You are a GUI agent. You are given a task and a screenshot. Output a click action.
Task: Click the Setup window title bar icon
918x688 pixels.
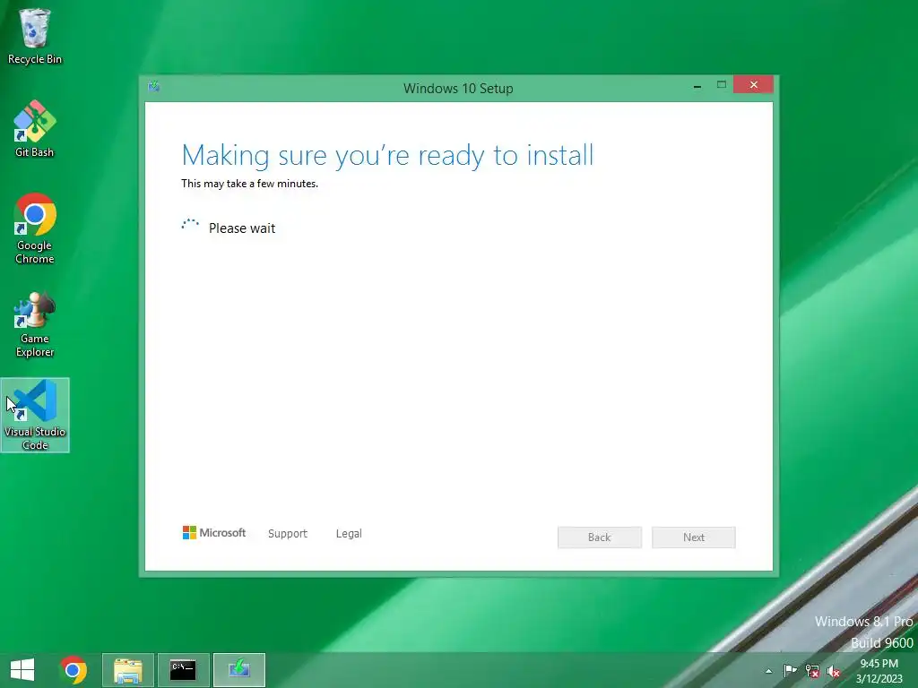pyautogui.click(x=154, y=87)
